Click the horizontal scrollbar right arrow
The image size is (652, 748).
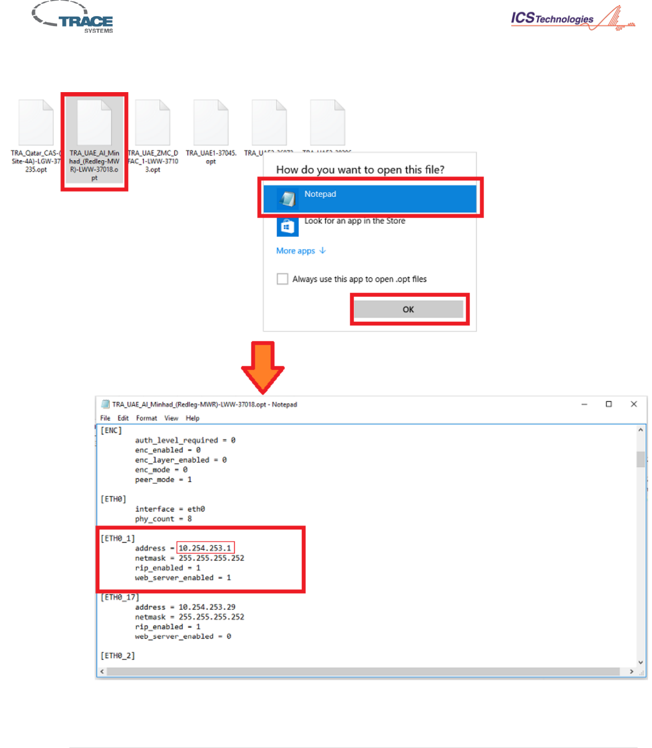click(x=632, y=671)
